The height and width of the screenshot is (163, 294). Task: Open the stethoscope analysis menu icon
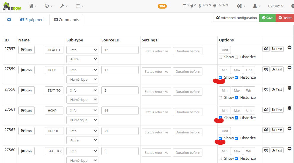(48, 6)
